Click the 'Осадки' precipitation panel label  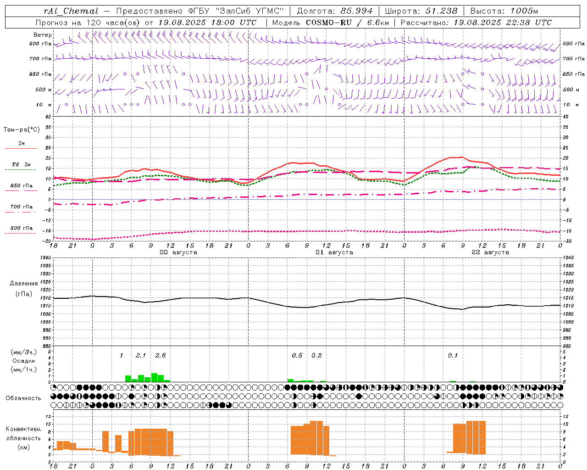(24, 361)
